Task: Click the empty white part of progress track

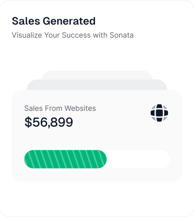Action: point(138,159)
